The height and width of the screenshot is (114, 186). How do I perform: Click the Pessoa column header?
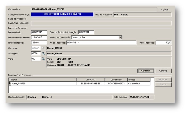(139, 80)
